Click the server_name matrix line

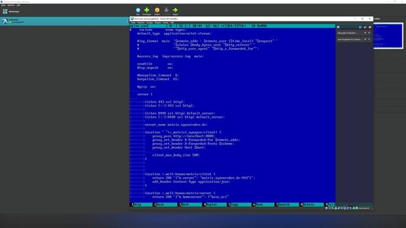[176, 125]
